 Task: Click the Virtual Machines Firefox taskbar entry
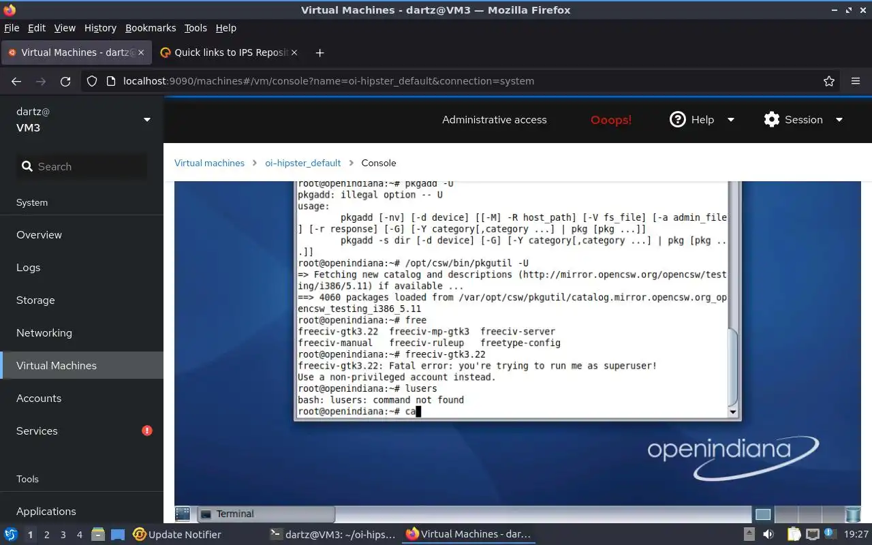coord(469,534)
